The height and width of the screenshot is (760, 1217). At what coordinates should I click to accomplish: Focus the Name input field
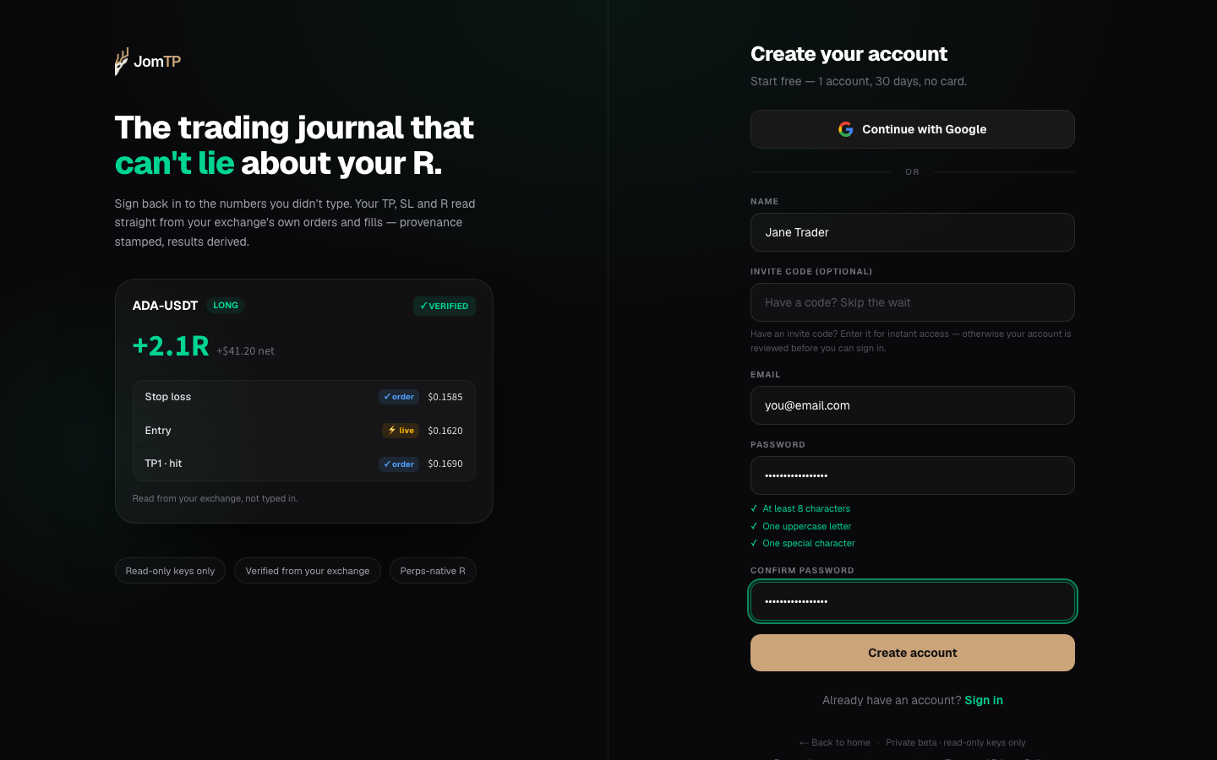(913, 232)
